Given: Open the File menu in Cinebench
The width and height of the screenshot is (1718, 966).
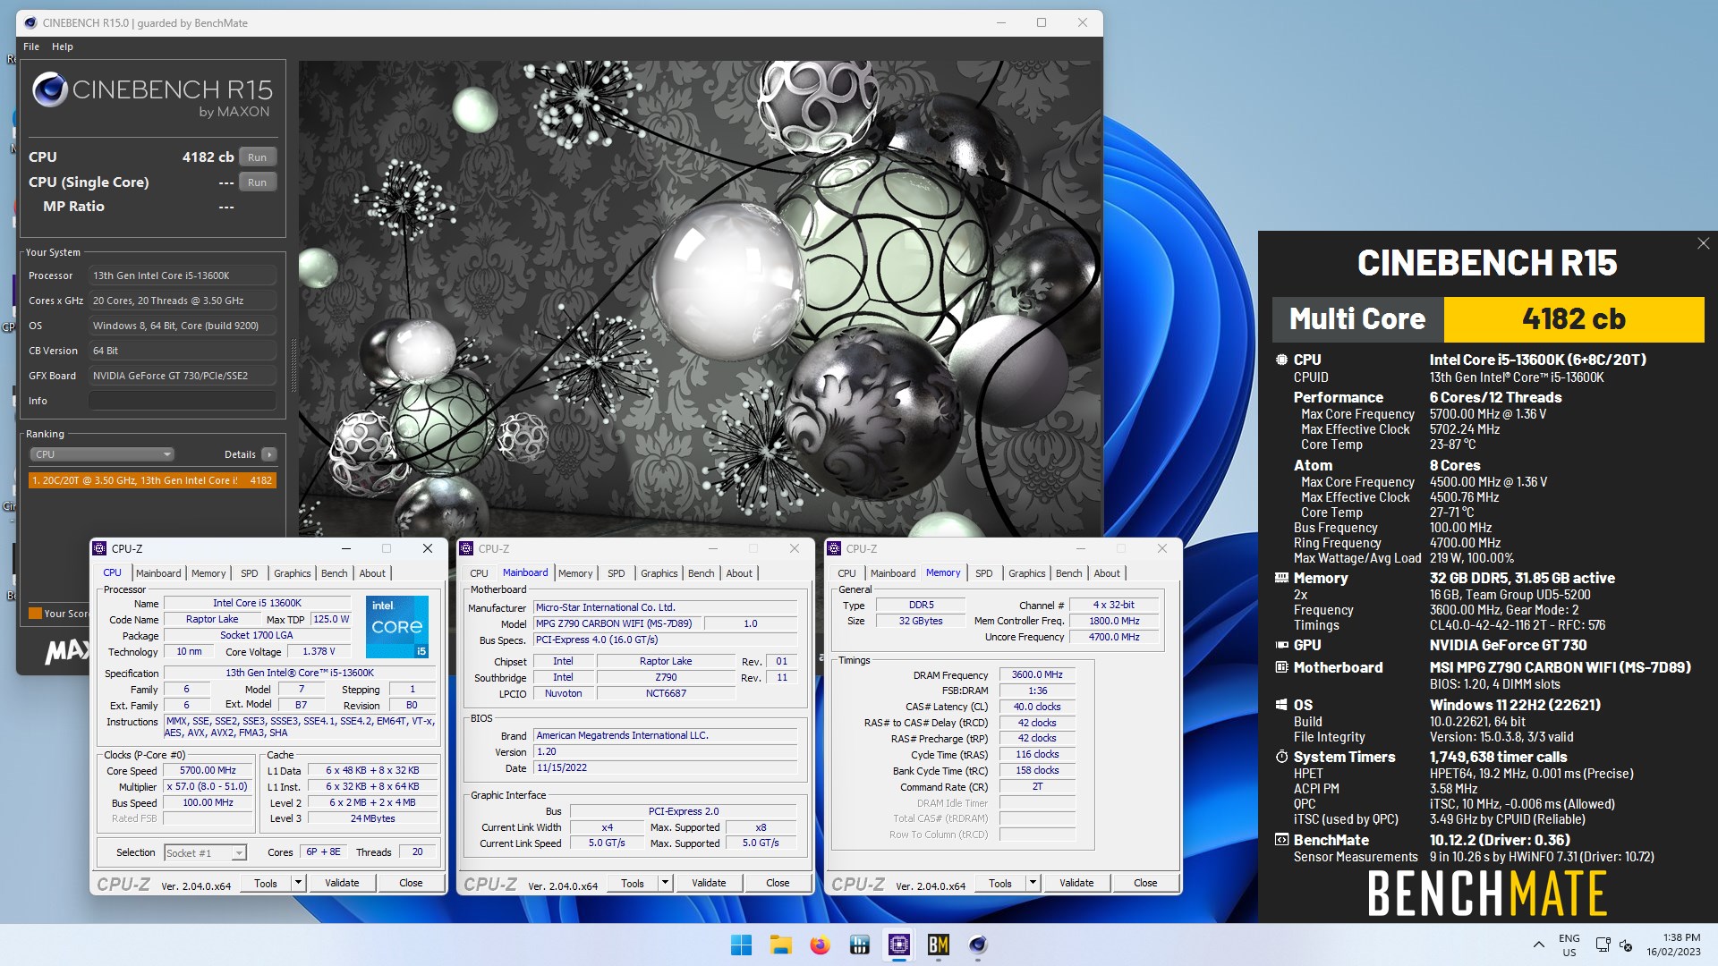Looking at the screenshot, I should coord(31,47).
